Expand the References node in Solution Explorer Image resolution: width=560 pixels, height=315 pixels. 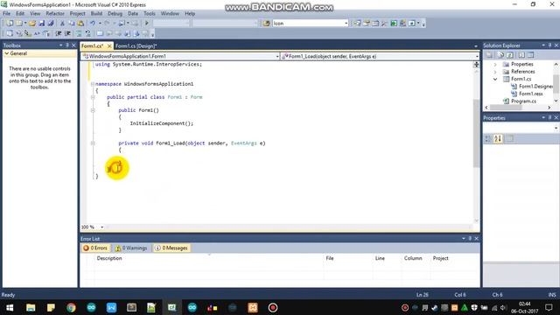[x=495, y=72]
